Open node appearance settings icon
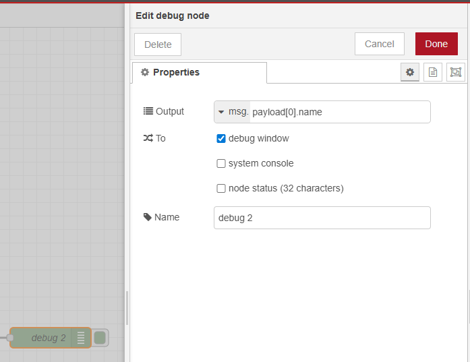The width and height of the screenshot is (470, 362). (x=456, y=72)
